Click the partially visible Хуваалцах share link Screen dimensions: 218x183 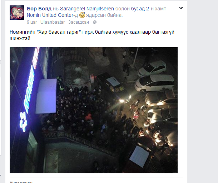21,182
